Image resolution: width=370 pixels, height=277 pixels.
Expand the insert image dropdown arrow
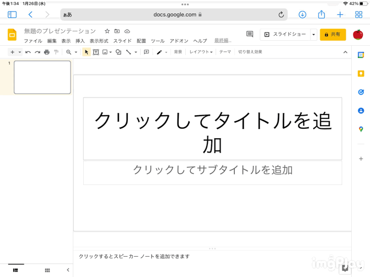tap(110, 52)
